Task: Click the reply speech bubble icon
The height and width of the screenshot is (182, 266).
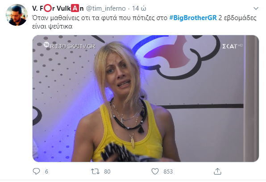Action: tap(36, 171)
